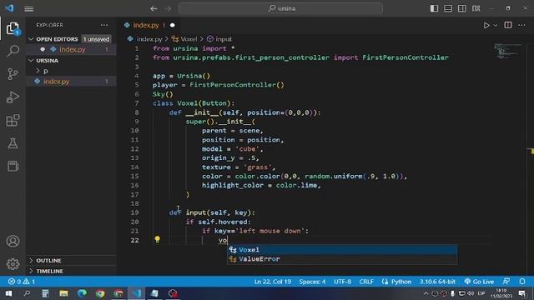
Task: Open Google Chrome from taskbar
Action: [100, 293]
